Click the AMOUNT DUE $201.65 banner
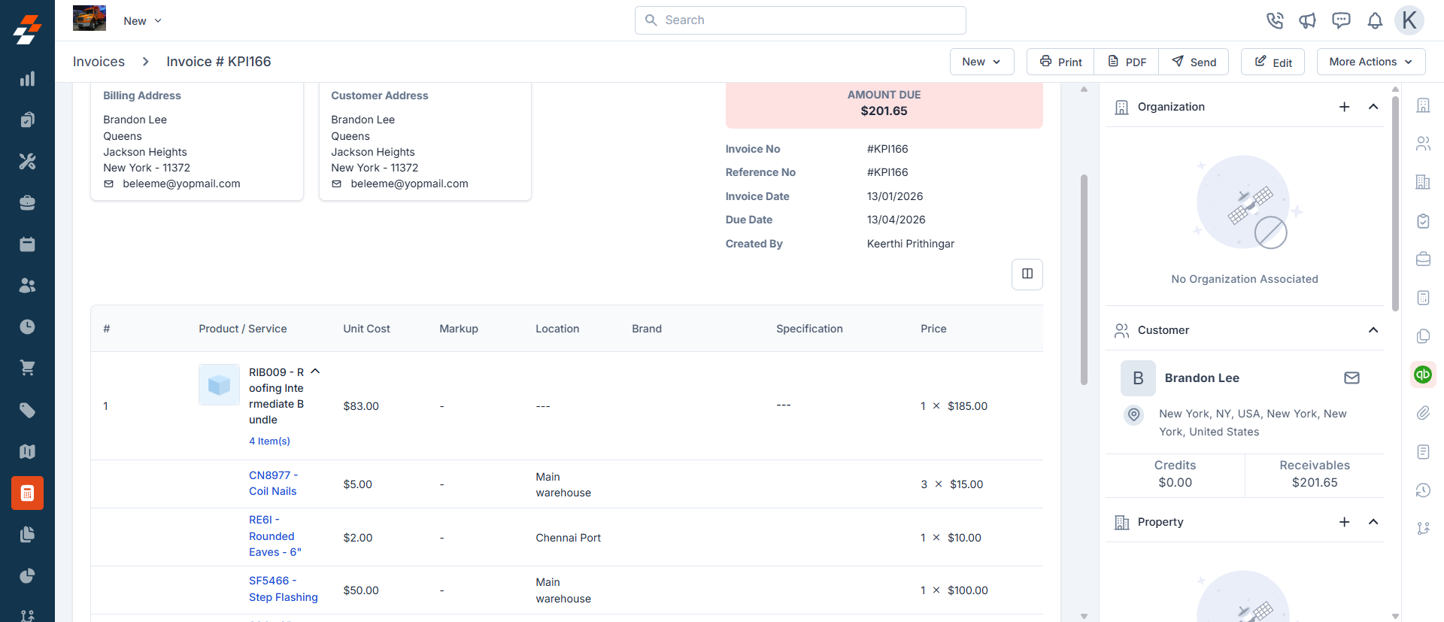Viewport: 1444px width, 622px height. click(884, 104)
